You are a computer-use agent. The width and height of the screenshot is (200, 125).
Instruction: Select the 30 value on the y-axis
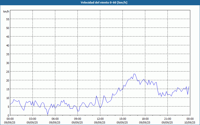point(7,63)
